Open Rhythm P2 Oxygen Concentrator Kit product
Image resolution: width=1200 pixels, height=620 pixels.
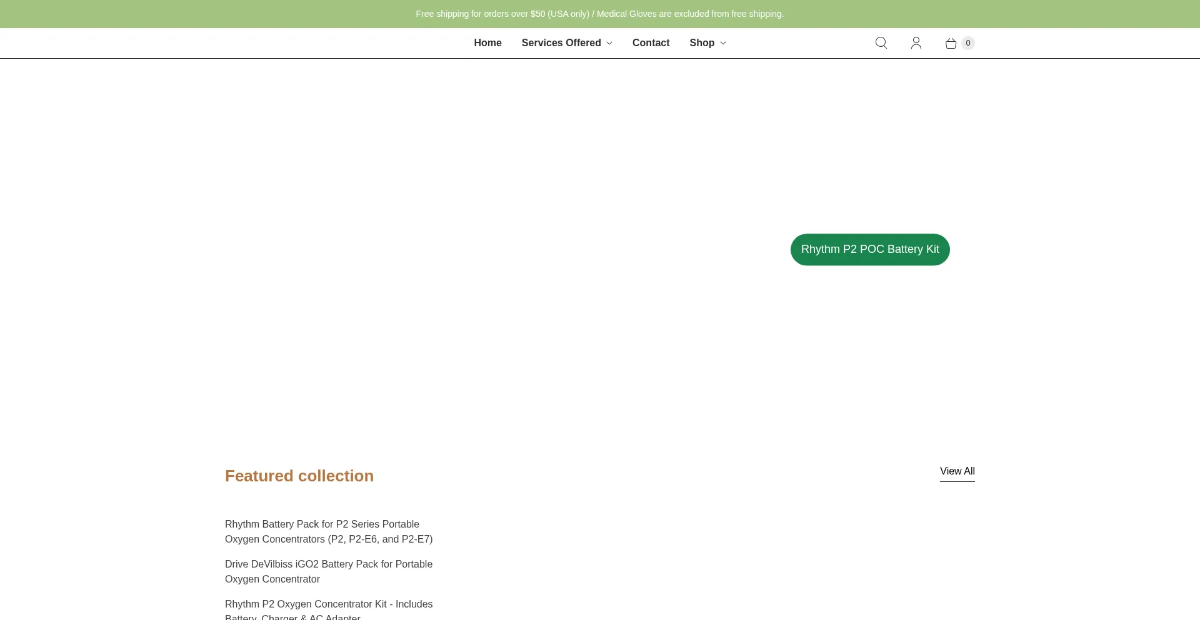[329, 610]
